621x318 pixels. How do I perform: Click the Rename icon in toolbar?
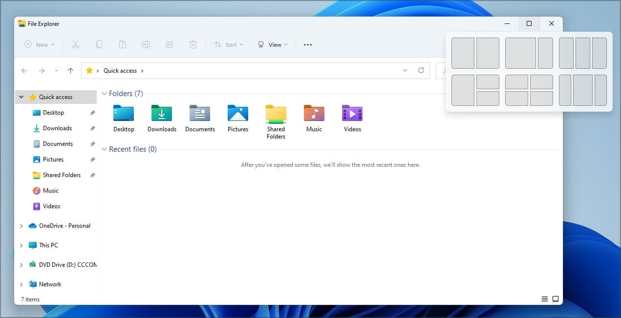click(x=146, y=44)
